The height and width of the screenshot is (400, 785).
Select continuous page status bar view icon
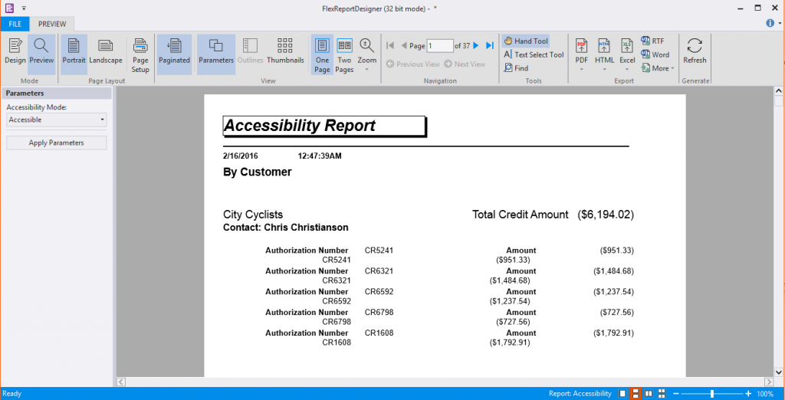pos(636,394)
